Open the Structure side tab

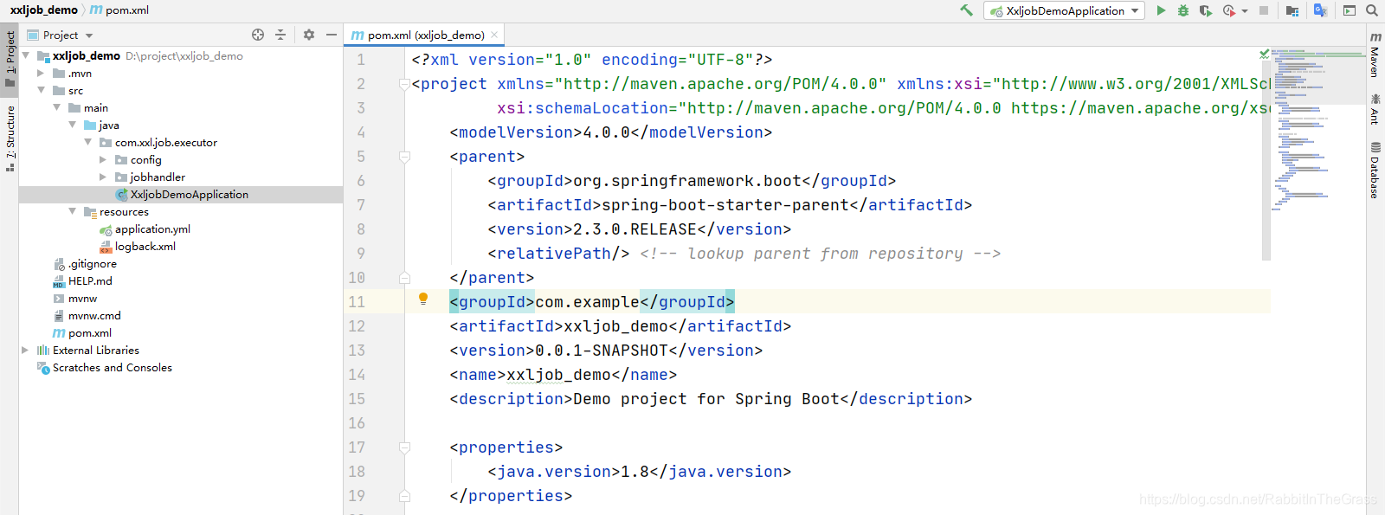pos(10,138)
